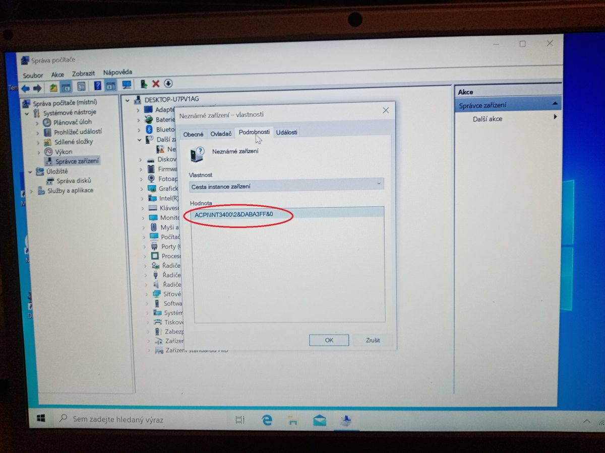605x453 pixels.
Task: Click the round down-arrow Disable device icon
Action: pos(168,84)
